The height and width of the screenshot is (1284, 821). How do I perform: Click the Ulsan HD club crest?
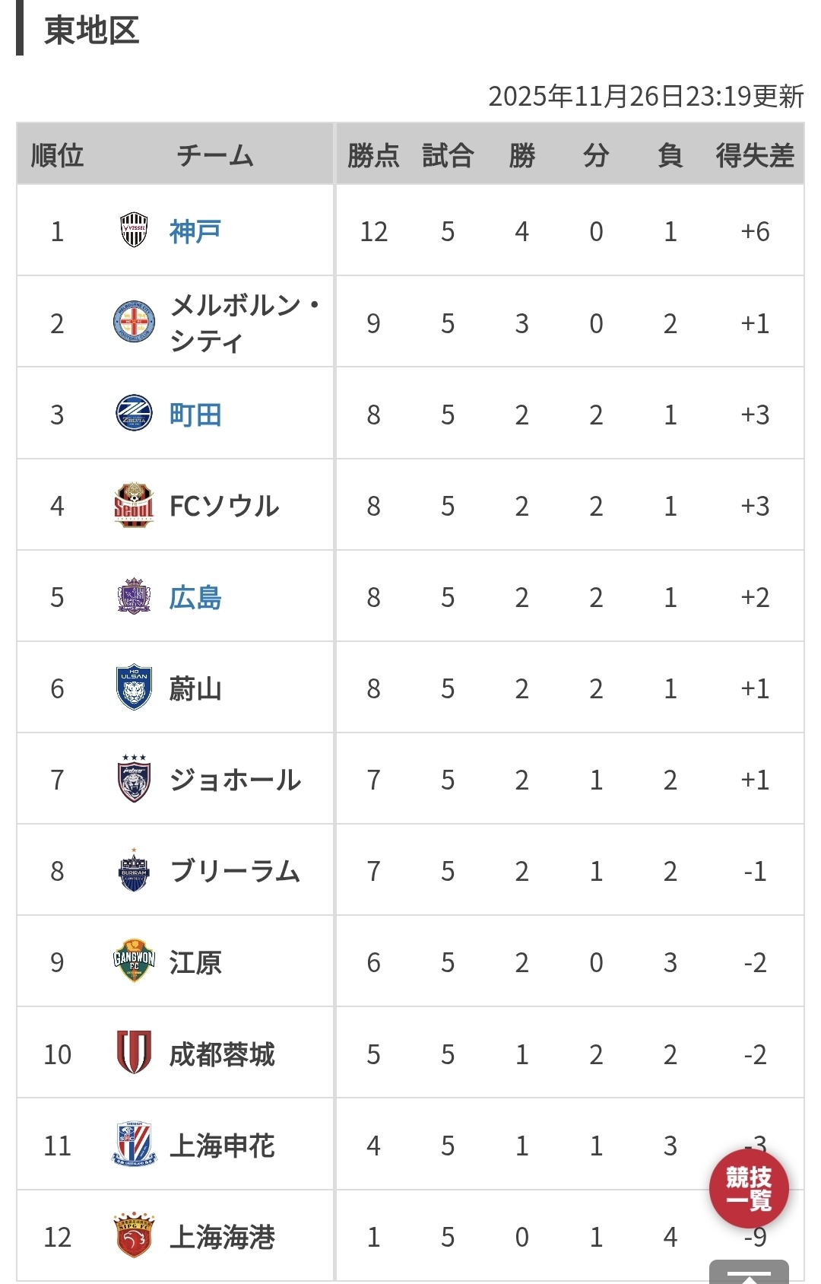(134, 688)
